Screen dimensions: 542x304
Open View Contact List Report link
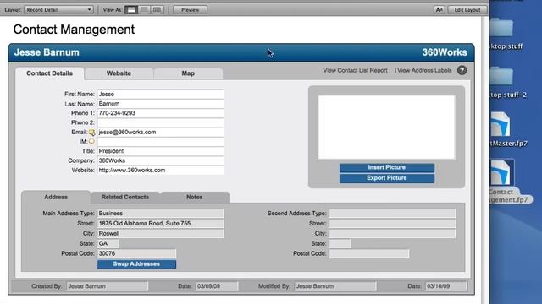(355, 70)
